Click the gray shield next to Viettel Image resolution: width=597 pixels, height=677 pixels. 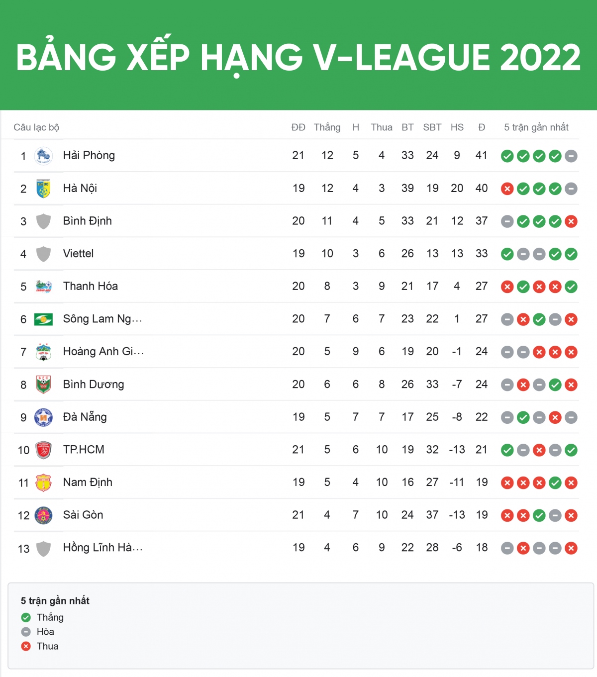tap(43, 254)
